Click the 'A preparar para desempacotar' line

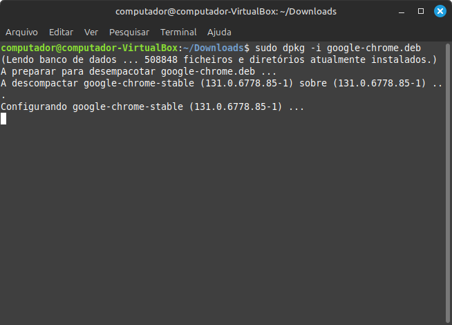(x=138, y=71)
